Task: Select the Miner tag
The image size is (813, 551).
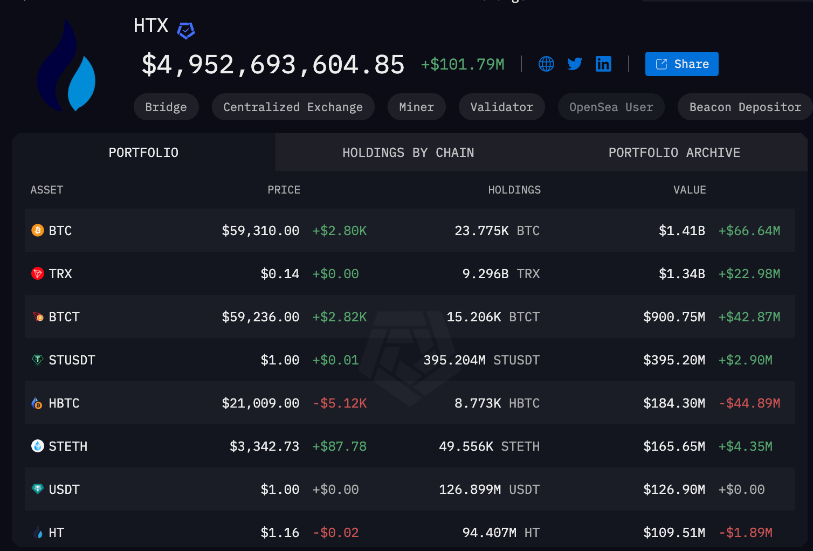Action: (x=417, y=107)
